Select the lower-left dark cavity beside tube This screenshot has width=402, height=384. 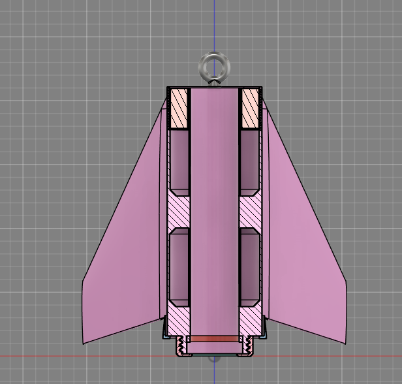179,266
